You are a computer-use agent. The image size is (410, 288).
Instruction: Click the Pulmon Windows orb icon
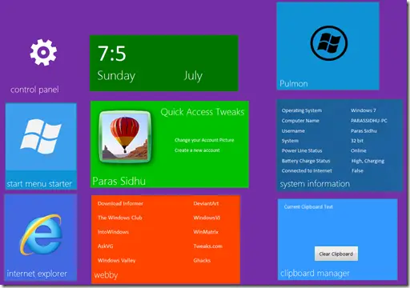point(329,43)
